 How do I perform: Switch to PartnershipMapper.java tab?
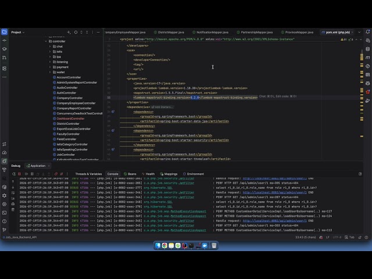click(x=255, y=33)
